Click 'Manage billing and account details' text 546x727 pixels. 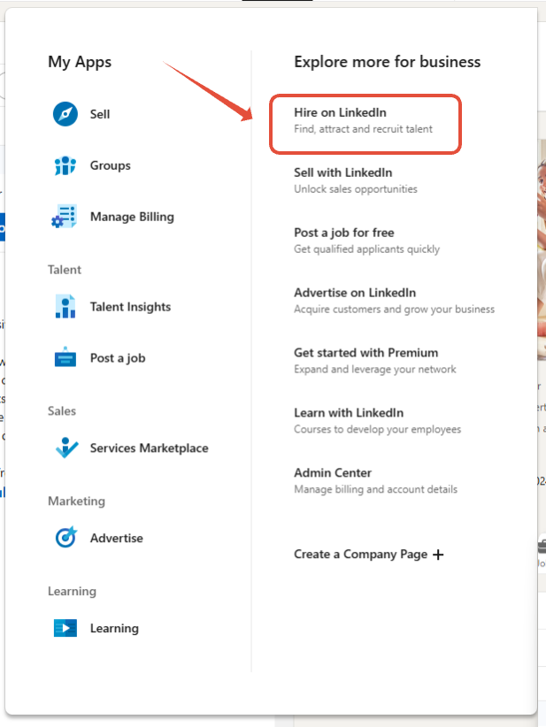pos(376,489)
